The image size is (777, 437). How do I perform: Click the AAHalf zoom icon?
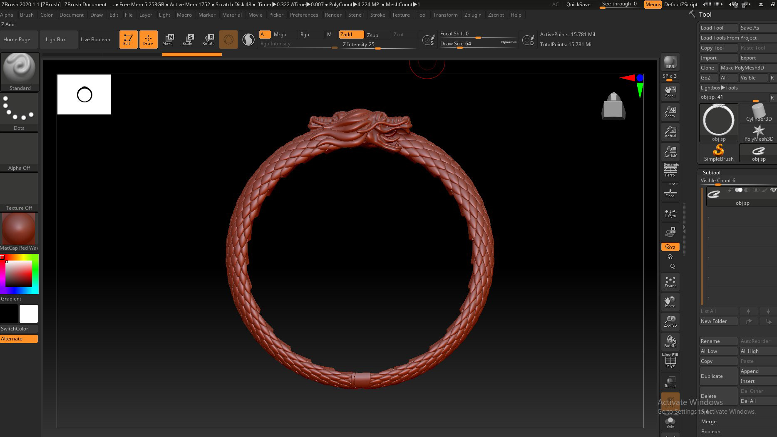coord(670,151)
